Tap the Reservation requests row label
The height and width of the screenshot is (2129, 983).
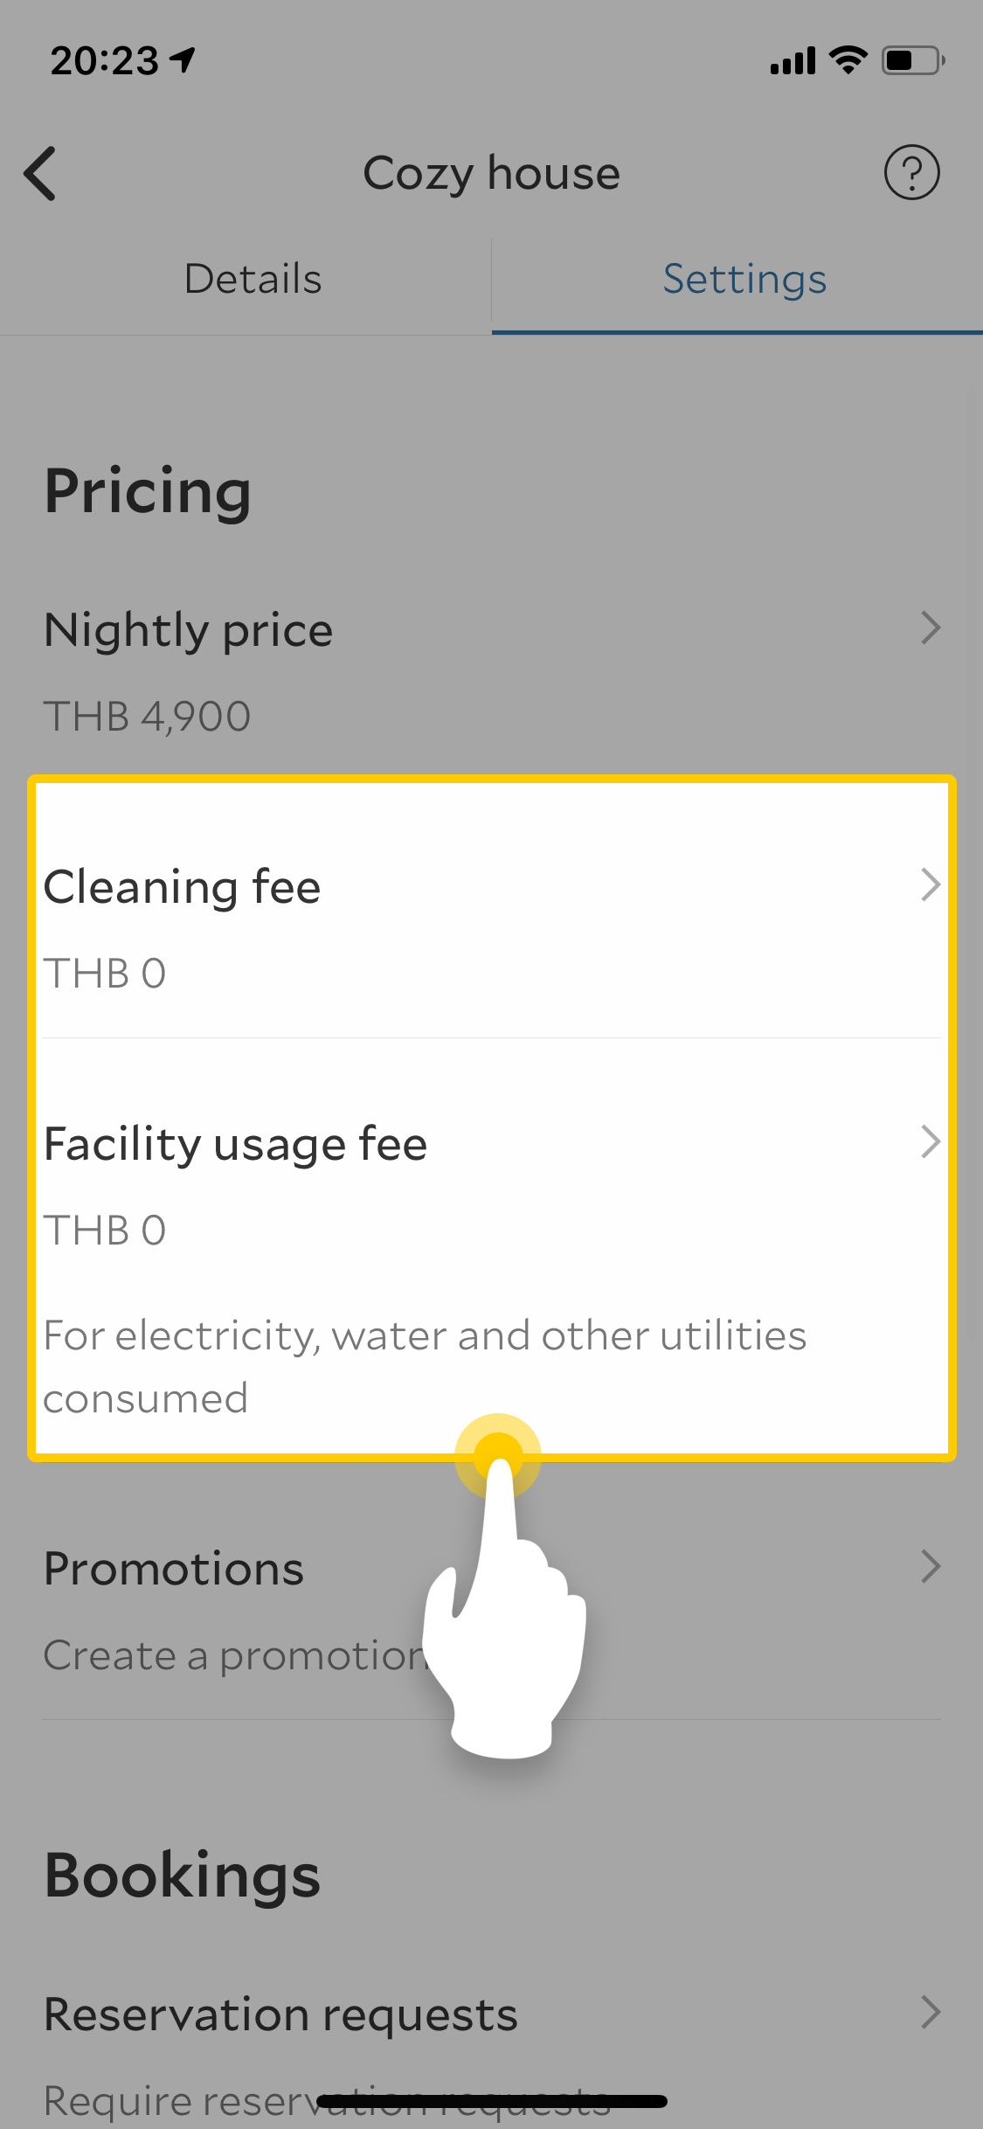pos(280,2015)
